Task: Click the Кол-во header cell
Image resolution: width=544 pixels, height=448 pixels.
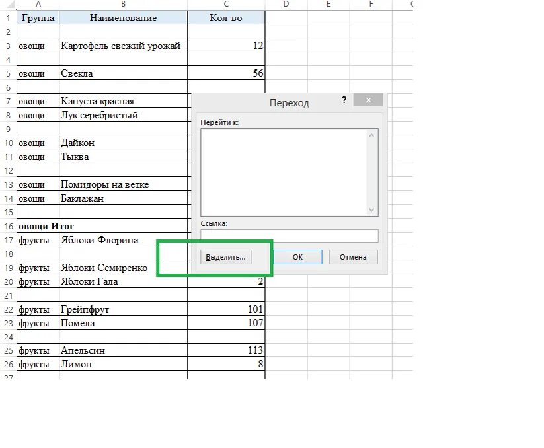Action: click(226, 18)
